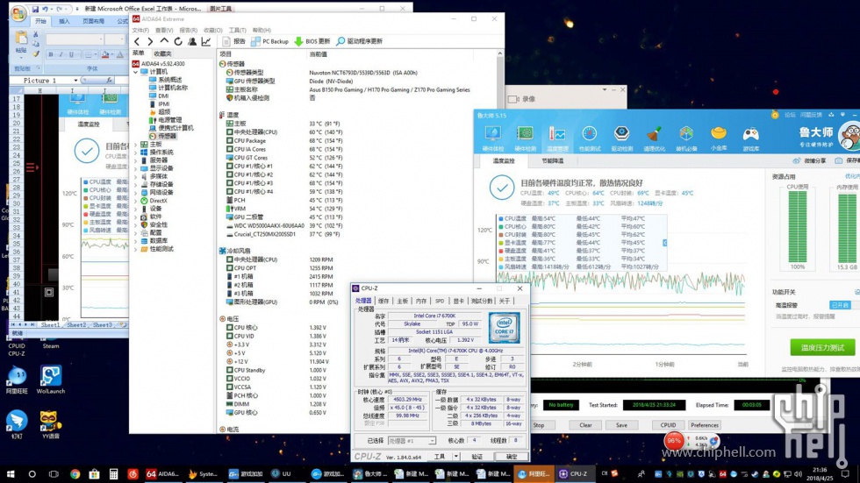Expand the 主板 tree node in AIDA64
The height and width of the screenshot is (483, 860).
pos(135,145)
